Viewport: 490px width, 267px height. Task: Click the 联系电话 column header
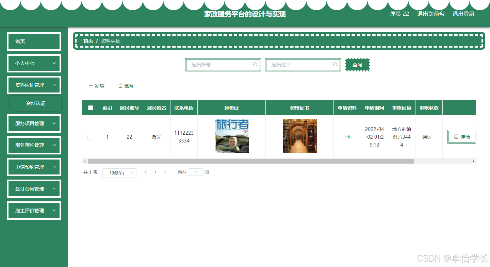pos(184,108)
